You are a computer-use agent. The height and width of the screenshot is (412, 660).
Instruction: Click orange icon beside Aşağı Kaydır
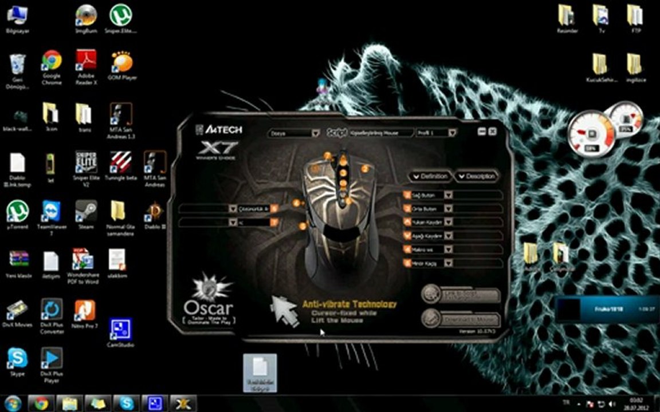407,236
